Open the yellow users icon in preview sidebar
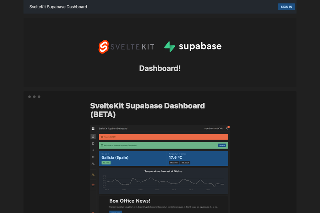 tap(93, 175)
